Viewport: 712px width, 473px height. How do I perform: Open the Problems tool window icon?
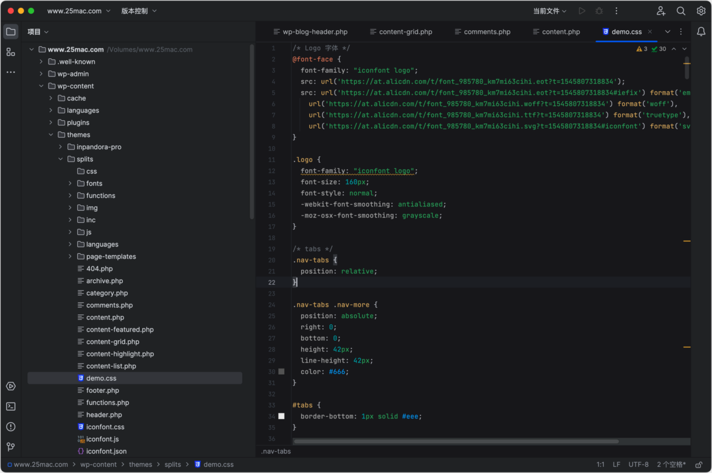(x=11, y=427)
